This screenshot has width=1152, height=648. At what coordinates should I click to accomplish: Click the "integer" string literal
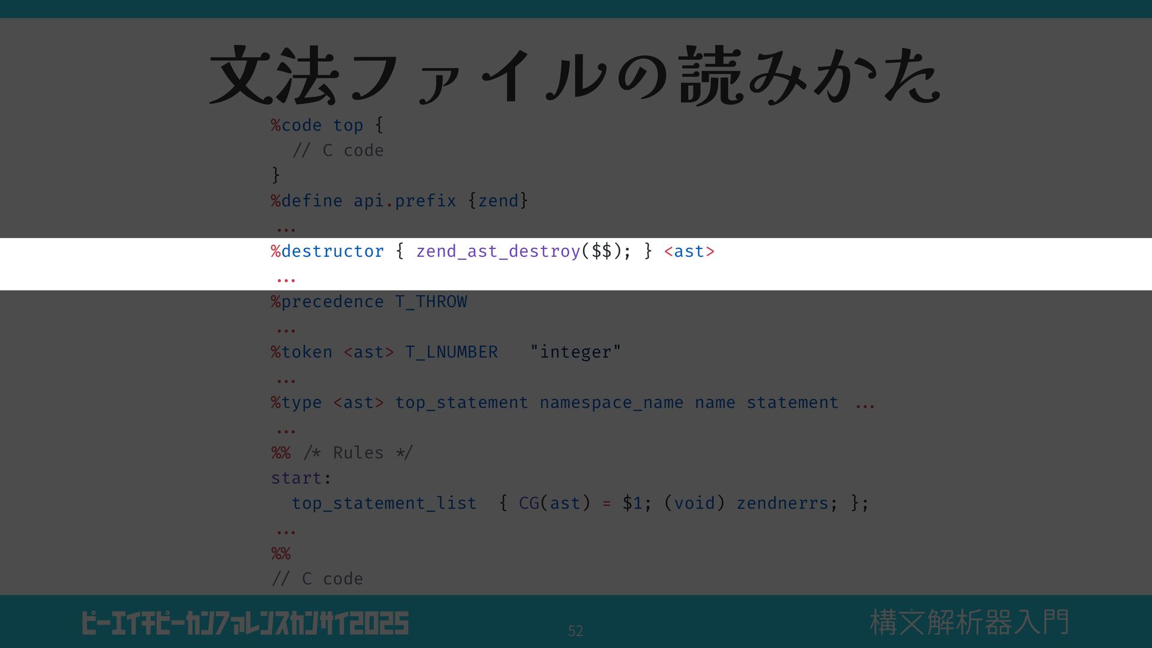tap(575, 352)
